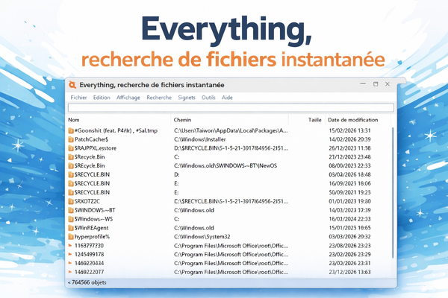Click the orange arrow icon beside 1163797330

[70, 245]
